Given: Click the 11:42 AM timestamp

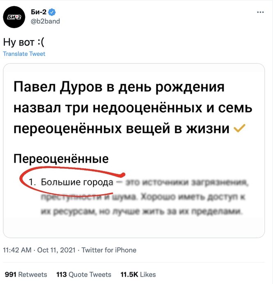Looking at the screenshot, I should (x=17, y=250).
